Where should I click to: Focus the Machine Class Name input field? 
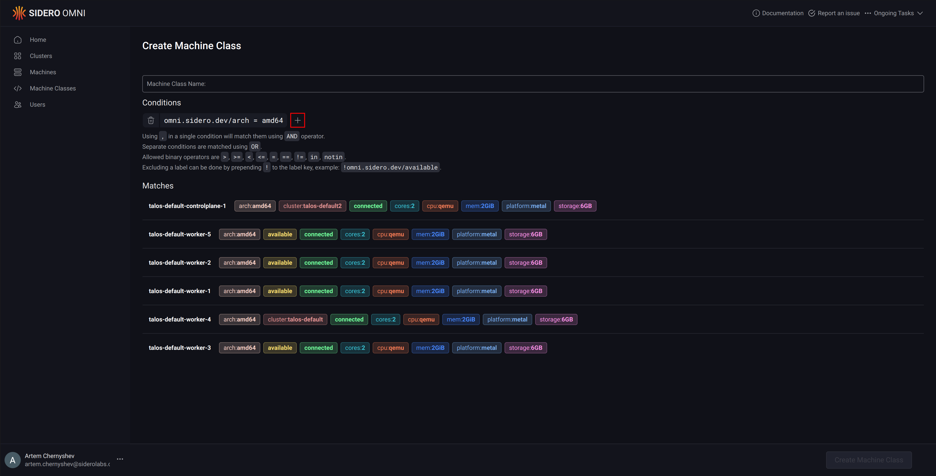point(533,84)
